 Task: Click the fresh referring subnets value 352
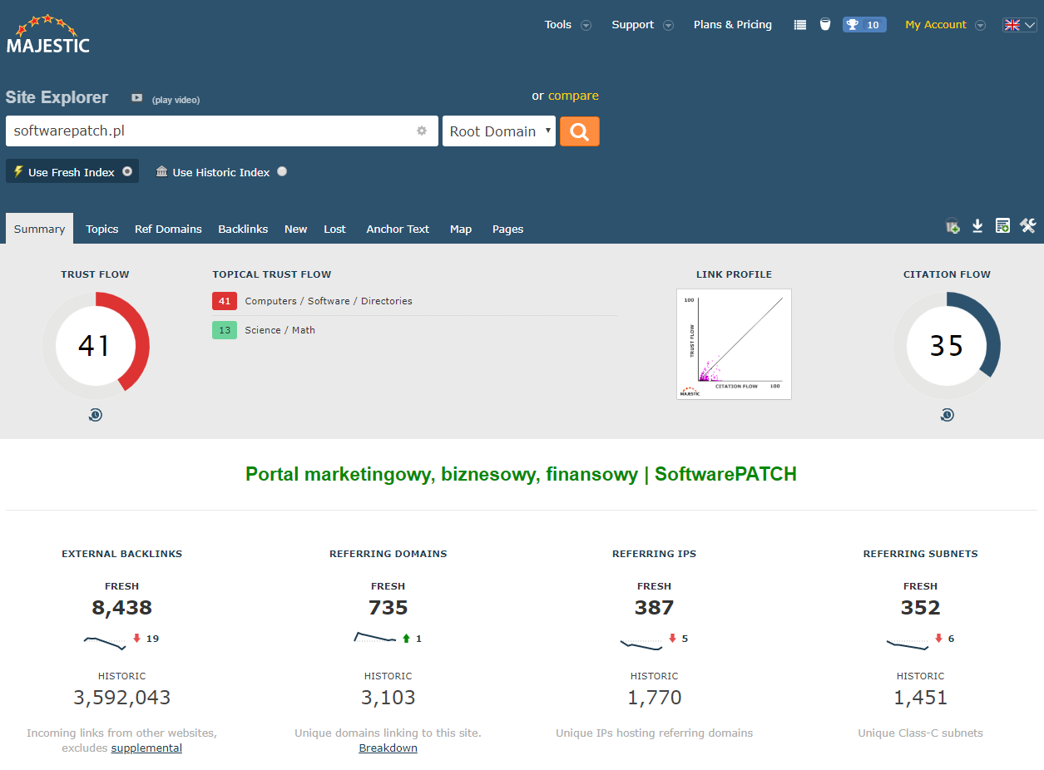coord(921,608)
